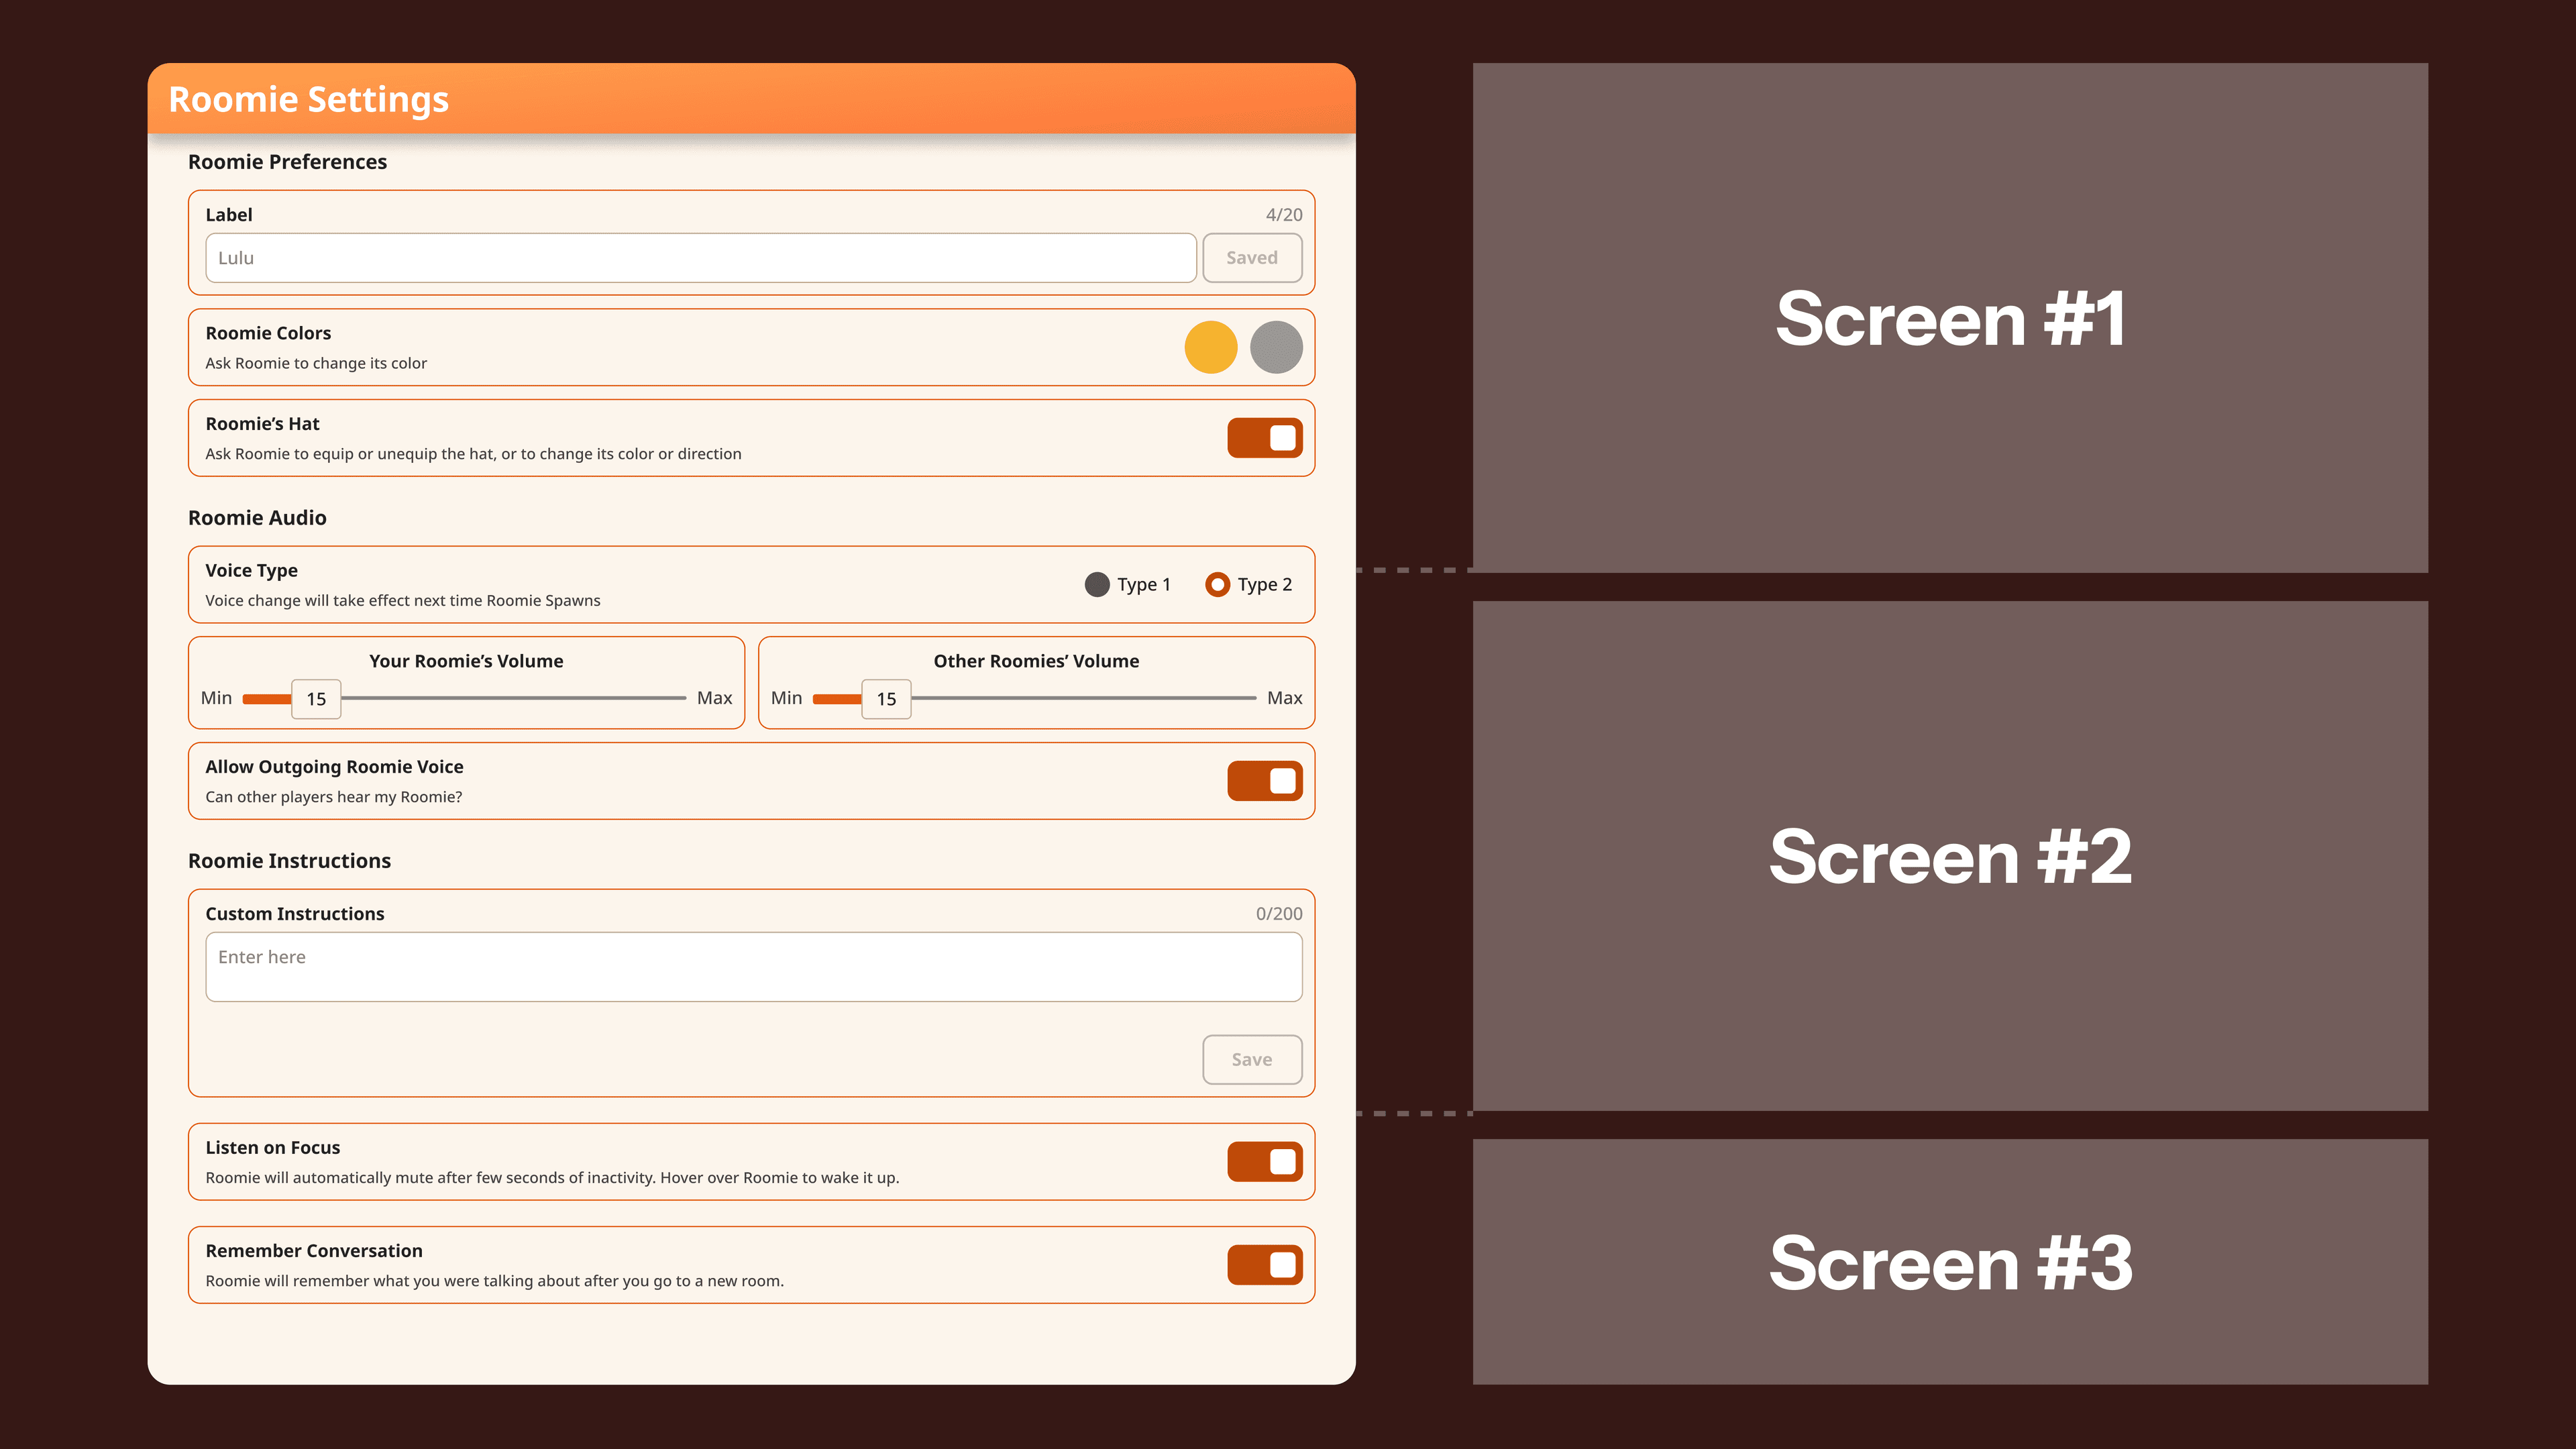Click the 4/20 label character counter
2576x1449 pixels.
pos(1284,215)
